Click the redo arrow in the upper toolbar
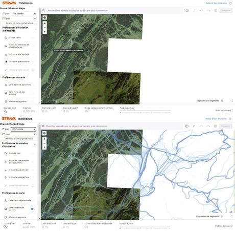 pyautogui.click(x=208, y=11)
